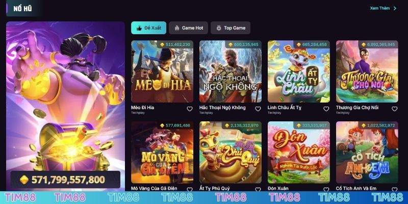Open the Đề Xuất recommended tab

pos(148,28)
